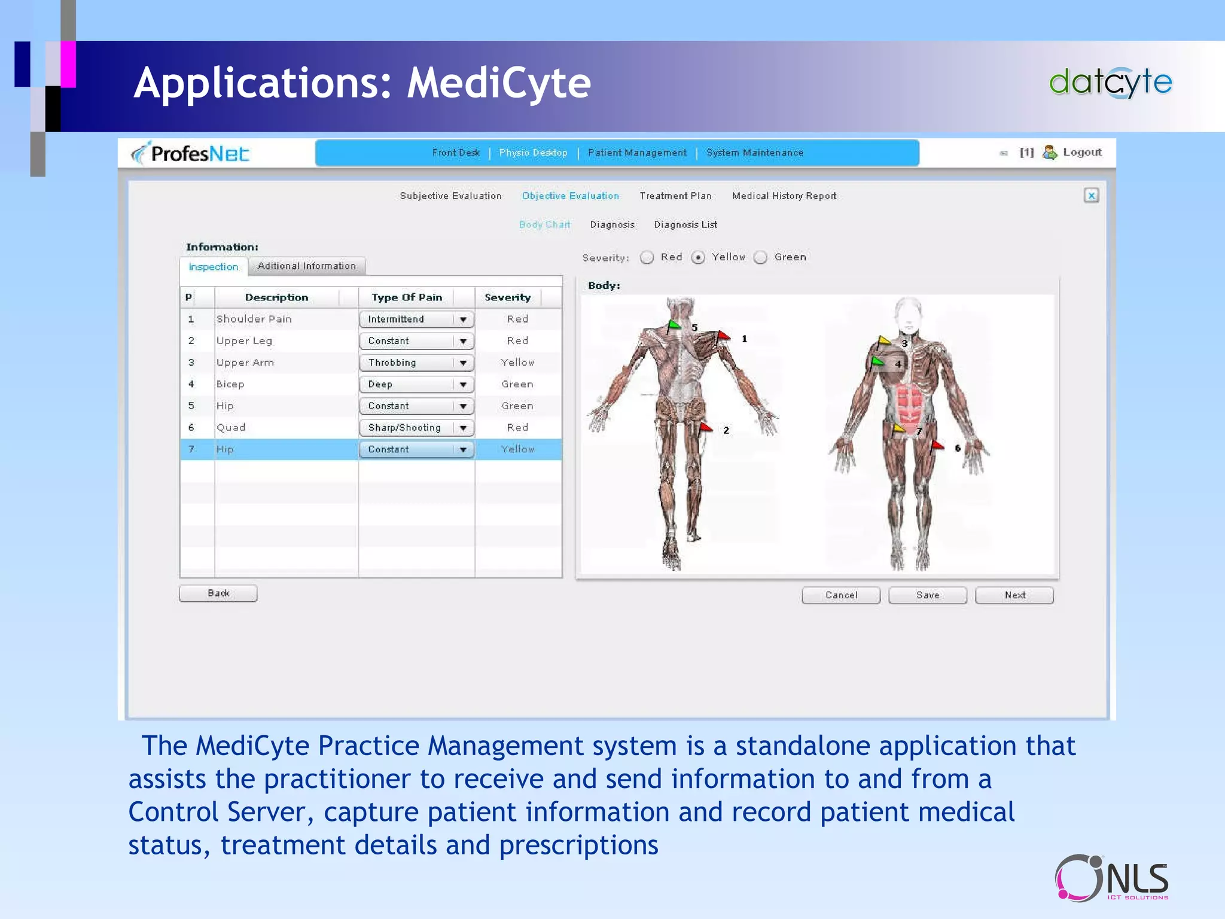Image resolution: width=1225 pixels, height=919 pixels.
Task: Open pain type dropdown for row 5 Hip
Action: coord(417,406)
